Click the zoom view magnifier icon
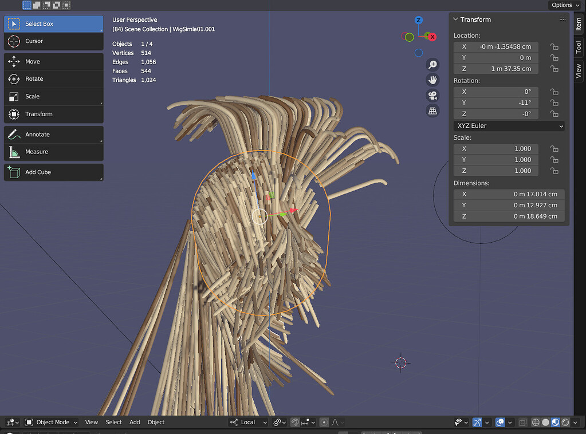 (x=432, y=65)
